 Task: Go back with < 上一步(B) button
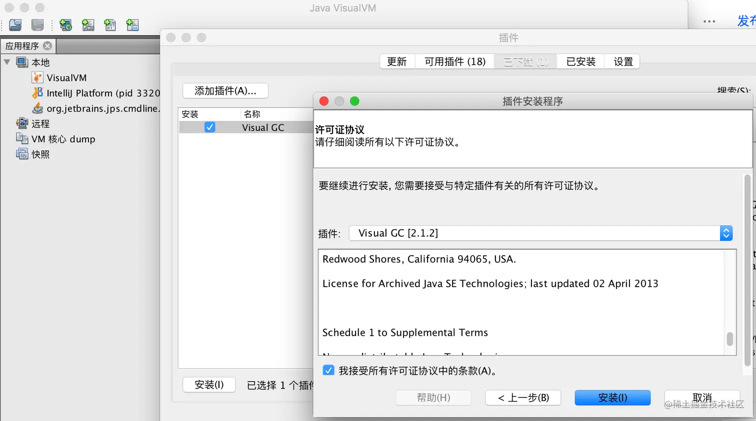[x=523, y=398]
